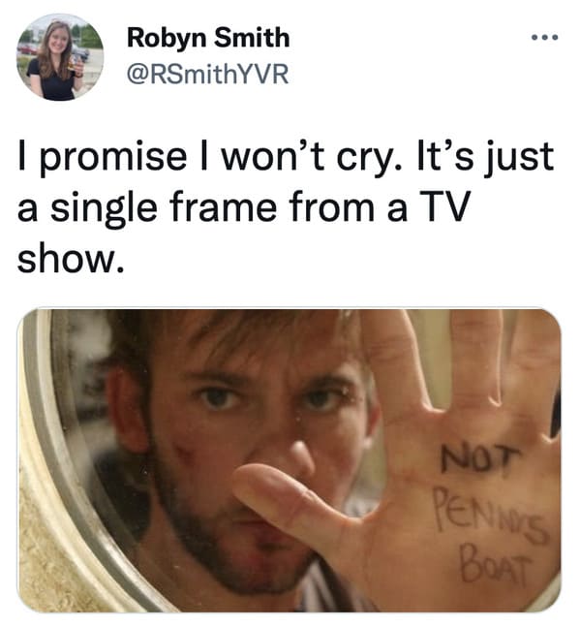The width and height of the screenshot is (580, 627).
Task: Open the attached TV show frame image
Action: click(290, 460)
